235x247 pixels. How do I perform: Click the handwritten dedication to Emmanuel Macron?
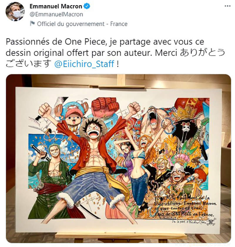pos(185,206)
